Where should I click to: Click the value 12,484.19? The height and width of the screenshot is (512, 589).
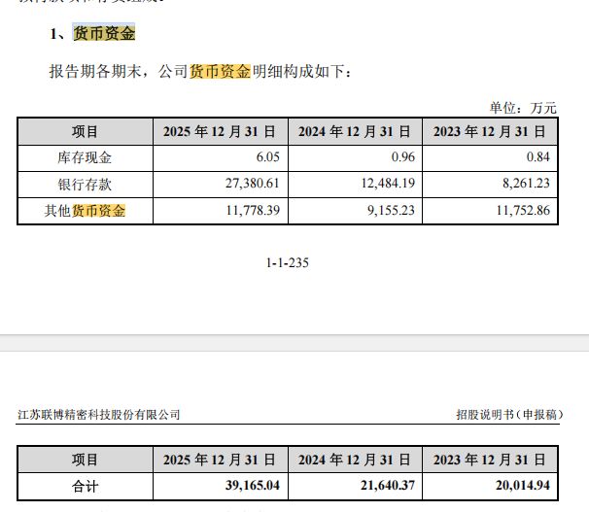(x=388, y=184)
